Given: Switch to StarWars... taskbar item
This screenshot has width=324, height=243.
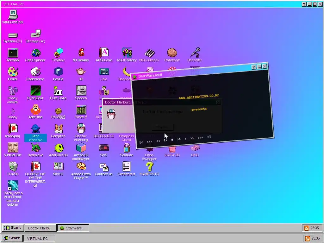Looking at the screenshot, I should [x=73, y=228].
